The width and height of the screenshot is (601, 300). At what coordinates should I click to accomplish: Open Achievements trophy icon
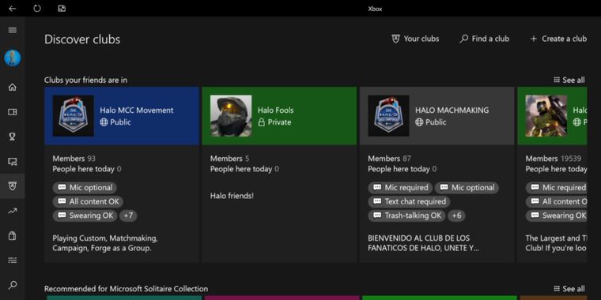[13, 137]
